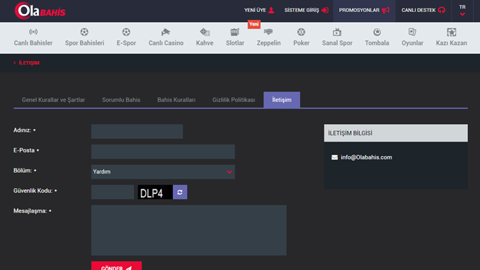The image size is (480, 270).
Task: Click the Promosyonlar megaphone icon
Action: 386,10
